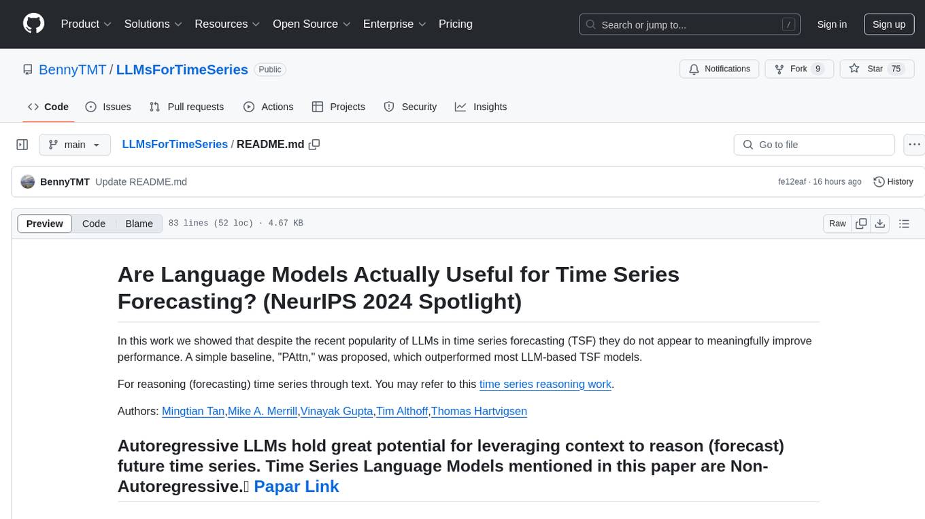925x519 pixels.
Task: Click the Public visibility badge
Action: click(270, 69)
